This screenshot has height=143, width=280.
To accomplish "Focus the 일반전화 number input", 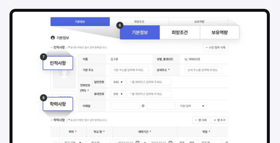I will click(x=149, y=82).
